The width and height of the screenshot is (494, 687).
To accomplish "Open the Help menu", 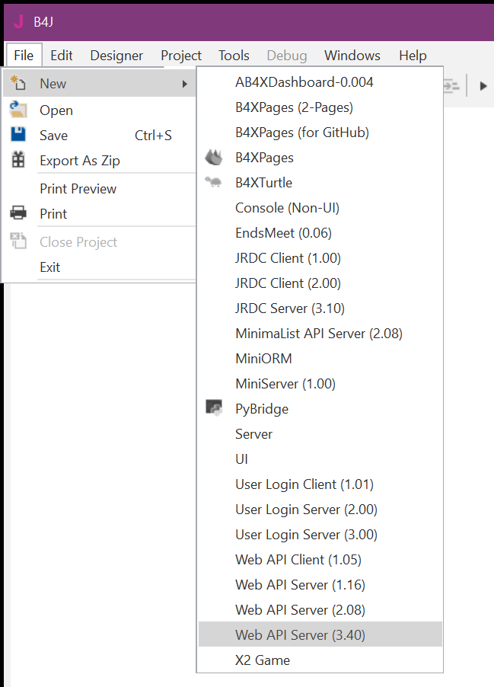I will (413, 55).
